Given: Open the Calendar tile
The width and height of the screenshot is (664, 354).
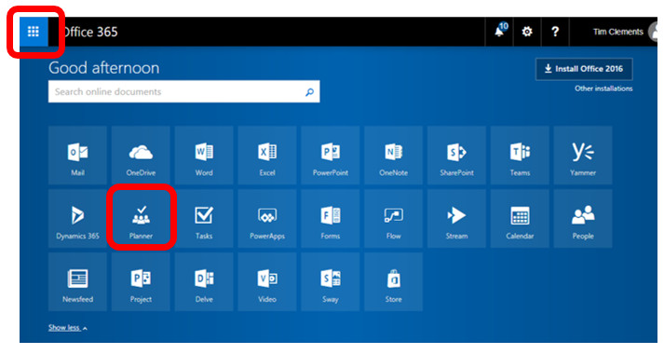Looking at the screenshot, I should [520, 219].
